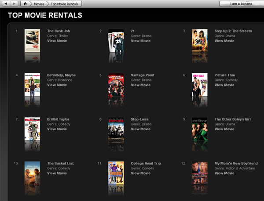Click the 21 movie title
Screen dimensions: 264x201
pyautogui.click(x=133, y=31)
